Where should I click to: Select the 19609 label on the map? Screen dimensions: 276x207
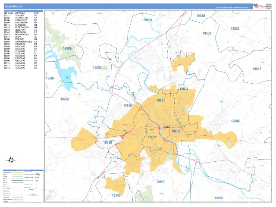point(107,142)
